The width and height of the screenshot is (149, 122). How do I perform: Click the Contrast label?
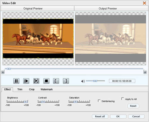[42, 98]
